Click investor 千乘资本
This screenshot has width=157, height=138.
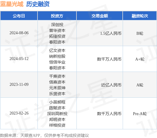[x=57, y=76]
